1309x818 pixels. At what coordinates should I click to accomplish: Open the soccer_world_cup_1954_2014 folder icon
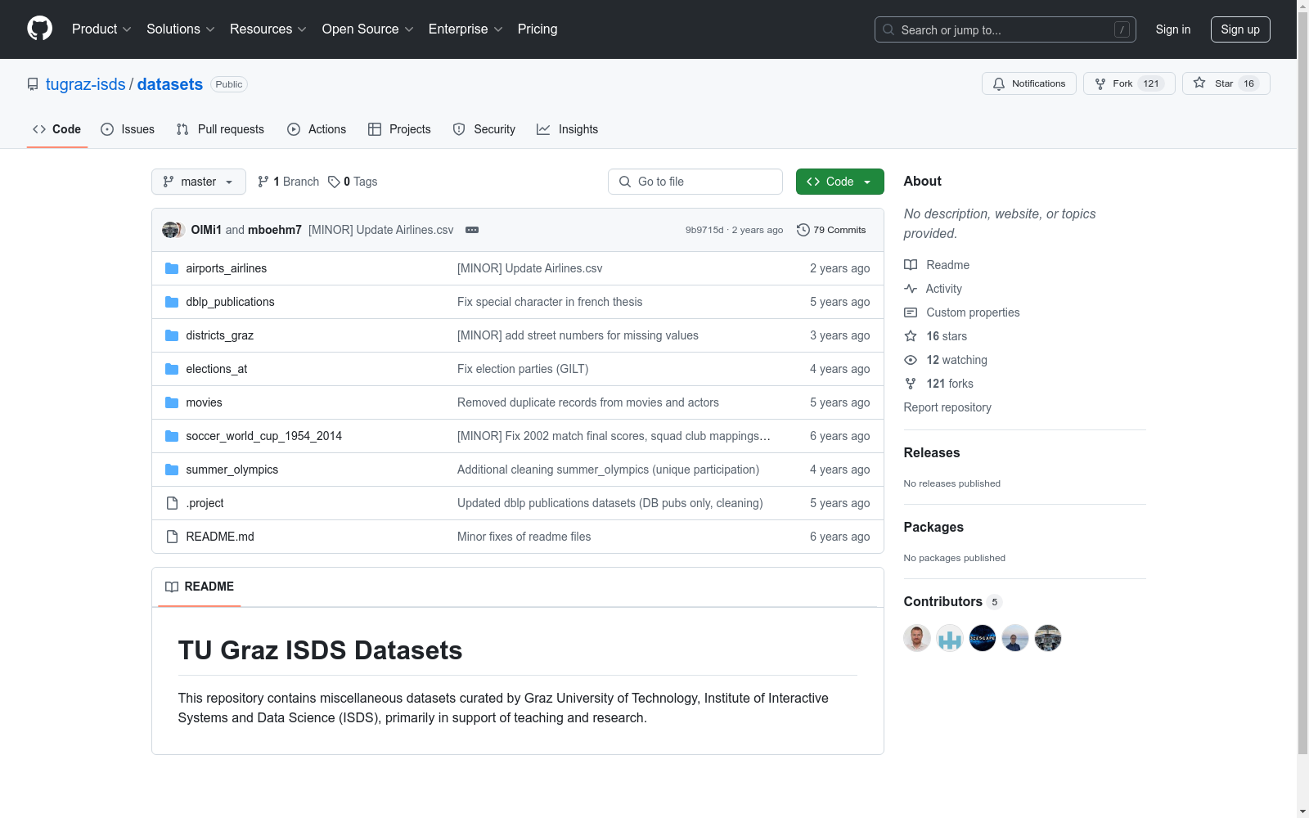[172, 436]
